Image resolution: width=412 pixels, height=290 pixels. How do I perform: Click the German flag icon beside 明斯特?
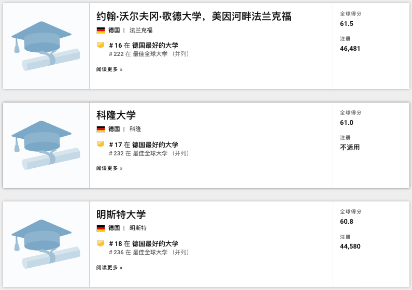click(x=101, y=228)
